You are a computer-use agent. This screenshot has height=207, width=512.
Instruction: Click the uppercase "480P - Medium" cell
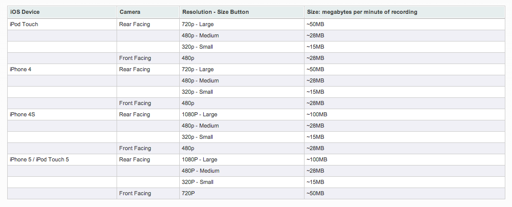[x=201, y=171]
